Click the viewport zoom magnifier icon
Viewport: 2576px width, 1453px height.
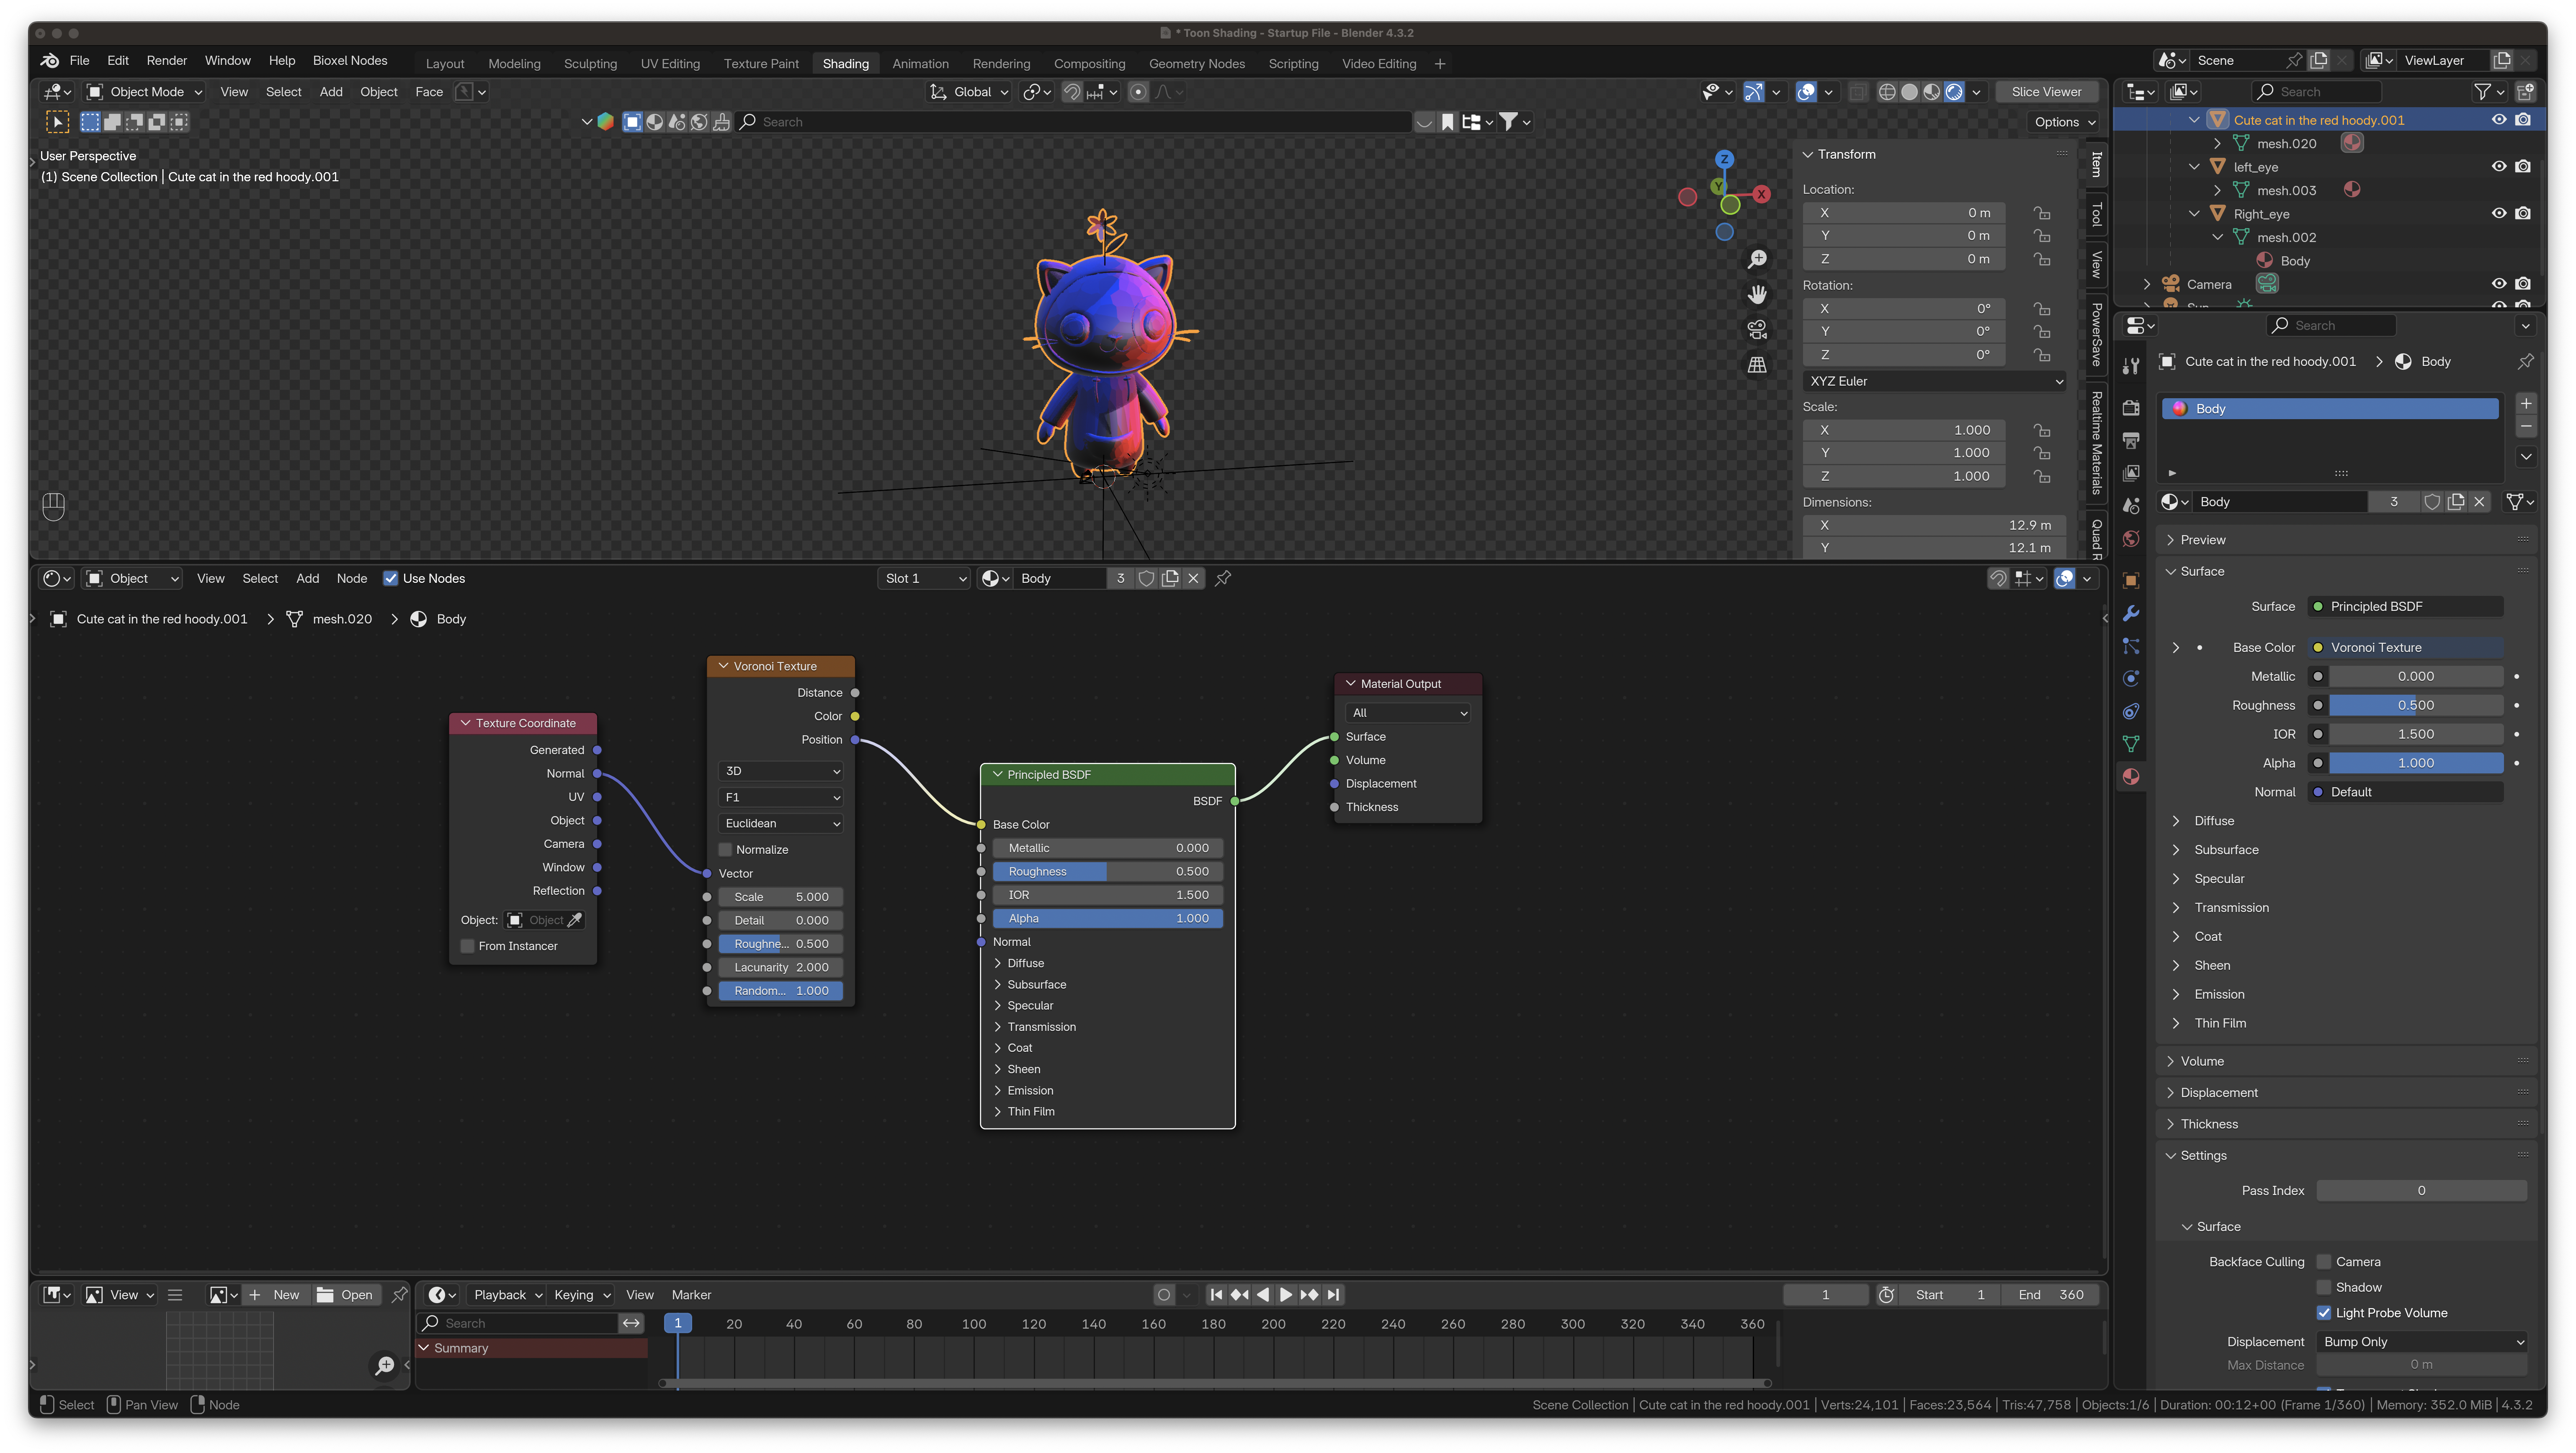(x=1757, y=260)
